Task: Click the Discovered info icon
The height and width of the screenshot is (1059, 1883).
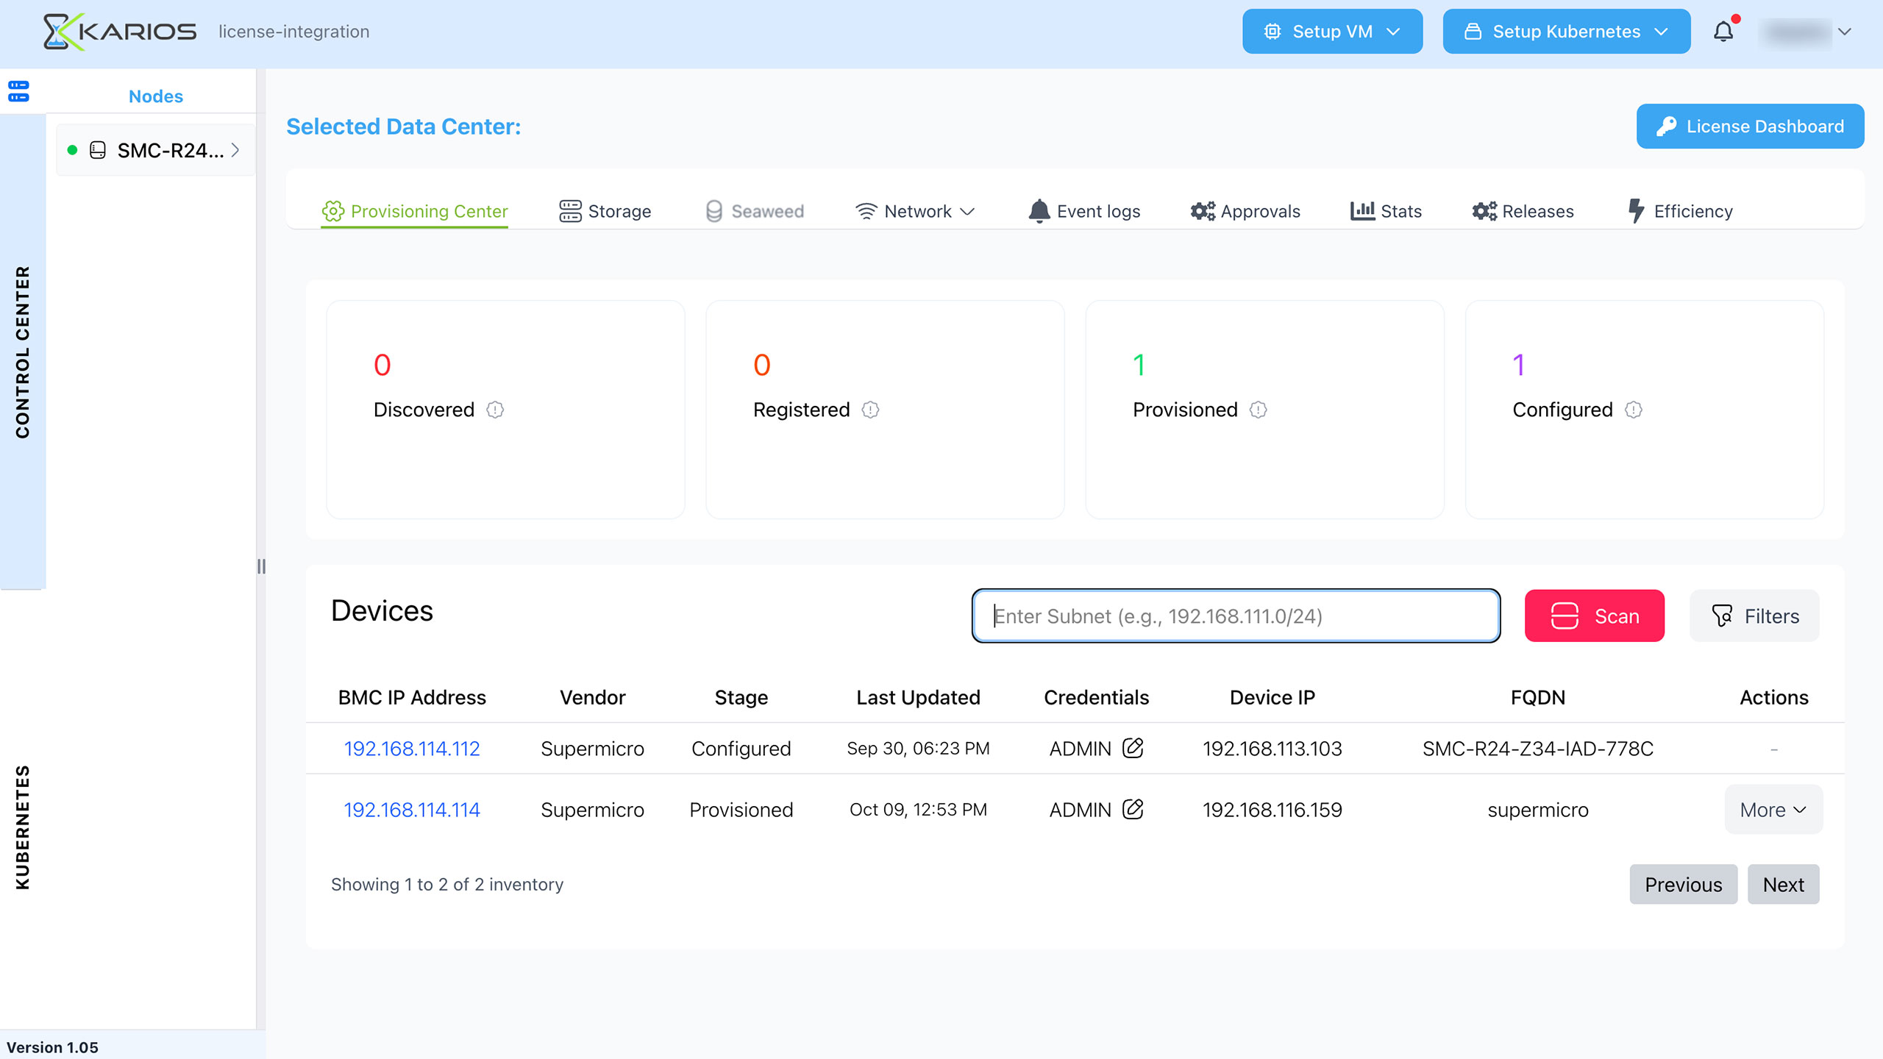Action: click(x=495, y=410)
